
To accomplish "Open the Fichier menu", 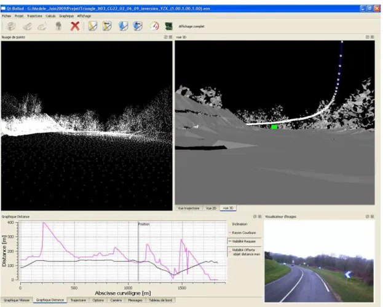I will point(7,16).
